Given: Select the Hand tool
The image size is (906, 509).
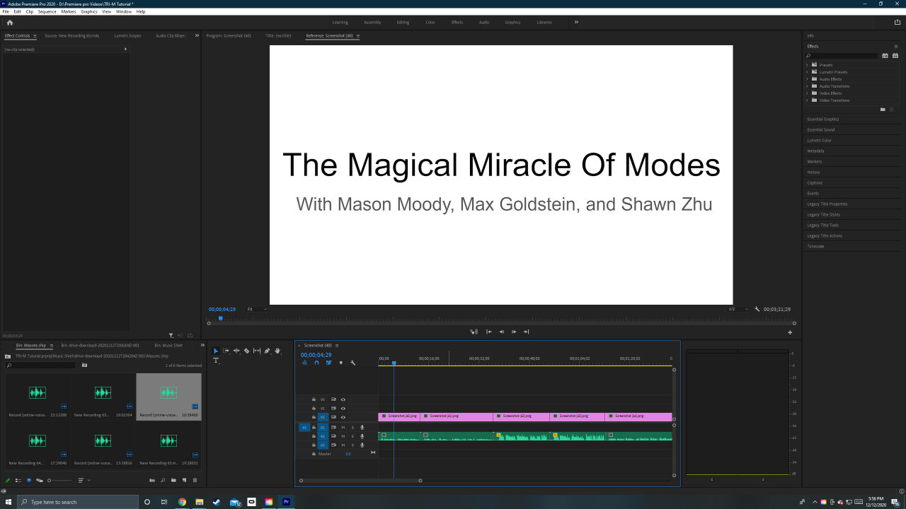Looking at the screenshot, I should pos(277,351).
